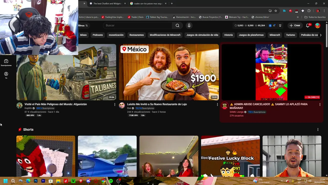Viewport: 328px width, 185px height.
Task: Bookmark this page with the star icon
Action: (276, 11)
